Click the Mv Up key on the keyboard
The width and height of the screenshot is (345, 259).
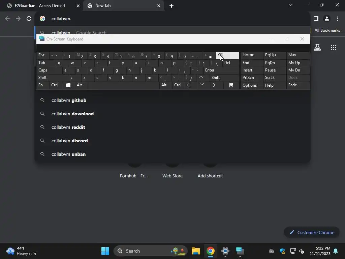tap(298, 63)
